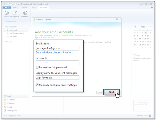
Task: Select highlighted day 2 in calendar
Action: pos(145,33)
